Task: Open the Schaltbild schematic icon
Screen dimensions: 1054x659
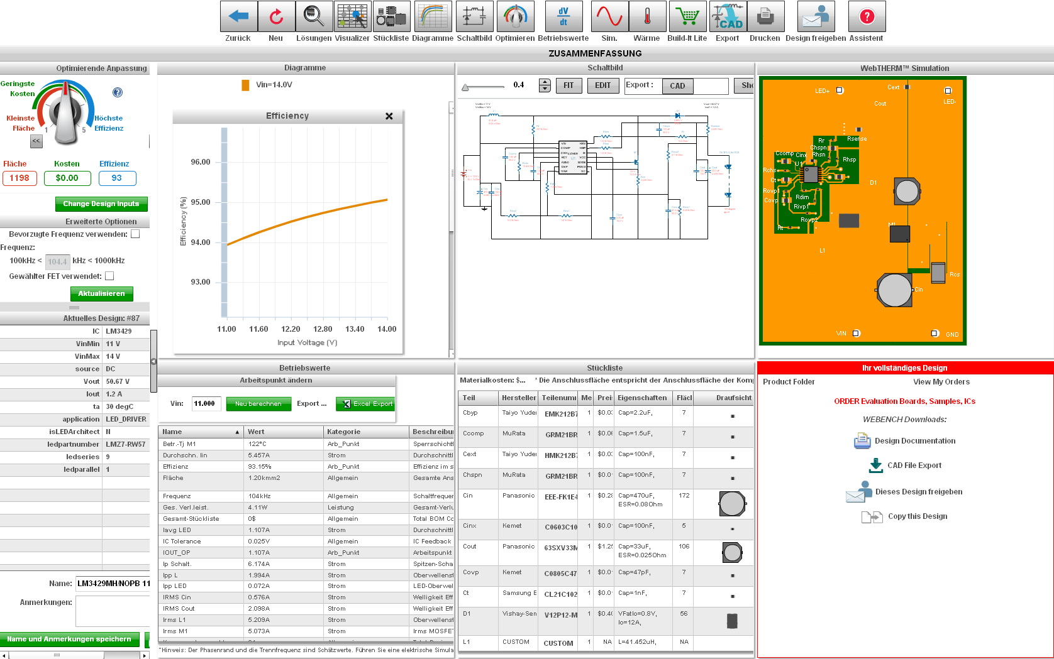Action: (x=474, y=16)
